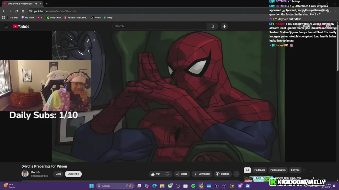339x190 pixels.
Task: Open a new browser tab
Action: [x=46, y=4]
